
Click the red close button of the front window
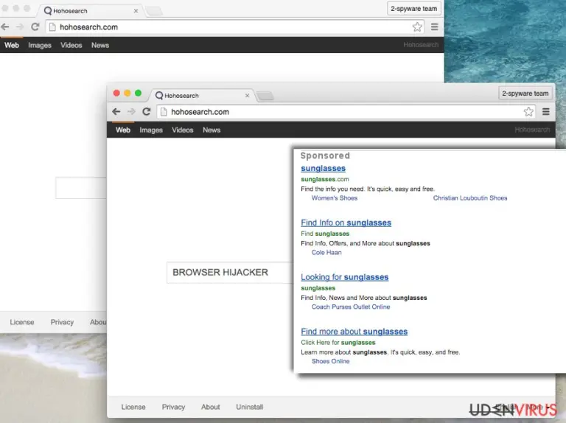[x=116, y=93]
